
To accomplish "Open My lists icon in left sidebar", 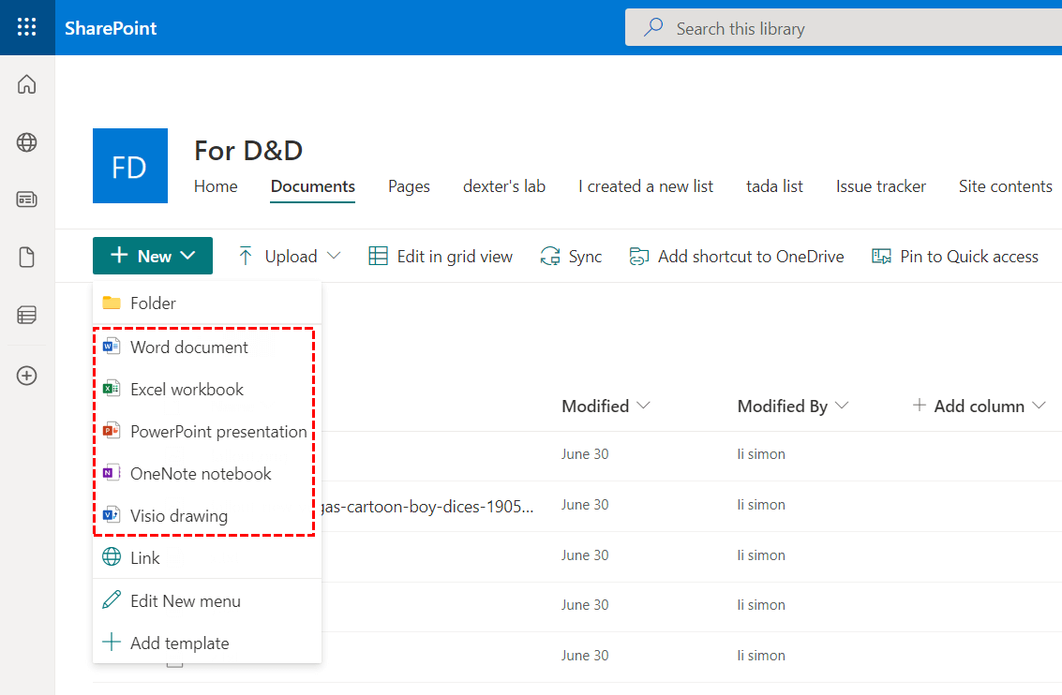I will click(27, 316).
